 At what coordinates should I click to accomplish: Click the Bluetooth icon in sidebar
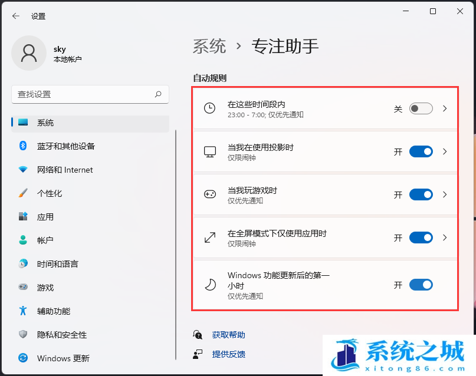coord(23,146)
